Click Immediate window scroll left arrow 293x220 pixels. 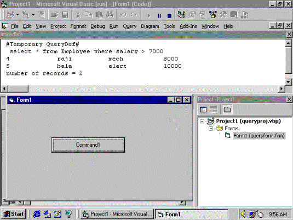point(4,89)
